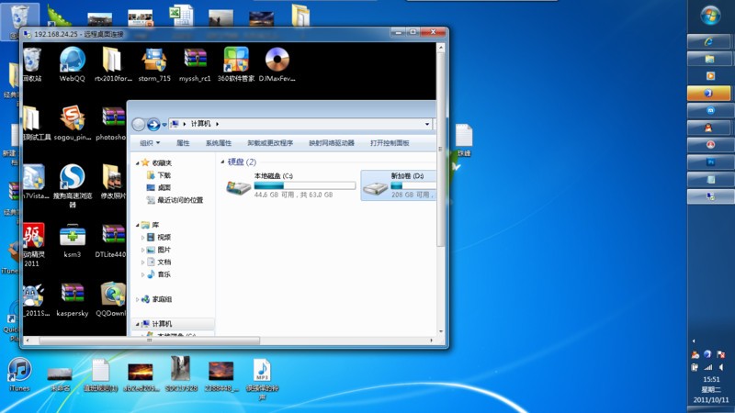The width and height of the screenshot is (735, 413).
Task: Click 卸载或更改程序 in toolbar
Action: point(270,143)
